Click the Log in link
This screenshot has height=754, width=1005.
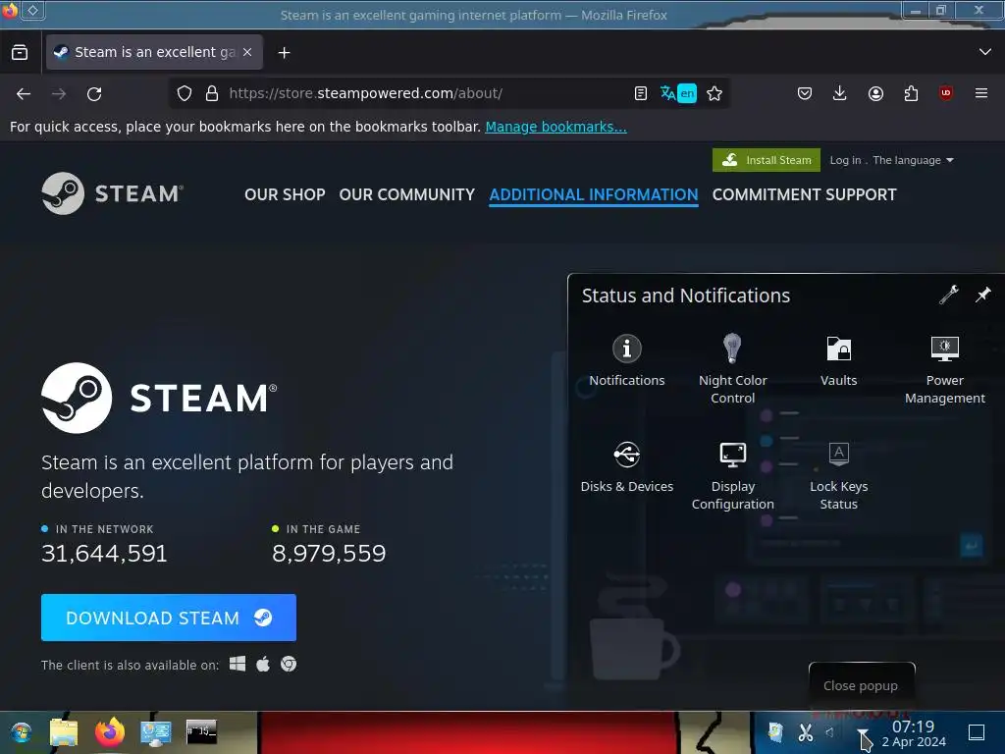click(845, 160)
